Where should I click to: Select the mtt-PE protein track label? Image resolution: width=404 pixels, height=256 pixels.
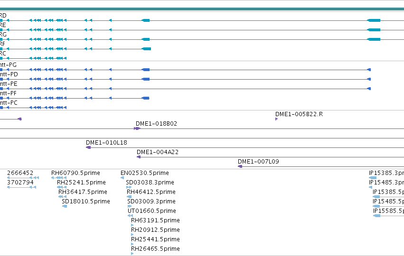pos(9,84)
